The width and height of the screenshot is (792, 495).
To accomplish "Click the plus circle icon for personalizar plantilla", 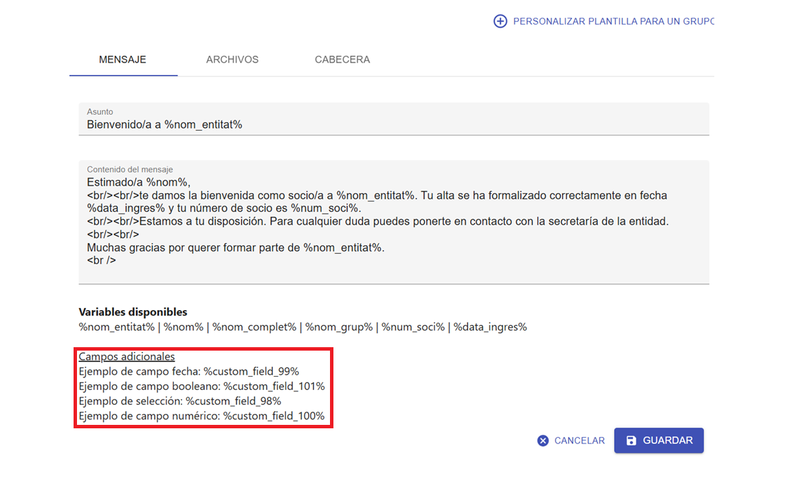I will click(500, 21).
